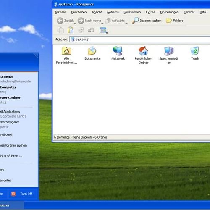Image resolution: width=210 pixels, height=210 pixels.
Task: Open Controlpanel in start menu
Action: click(16, 135)
